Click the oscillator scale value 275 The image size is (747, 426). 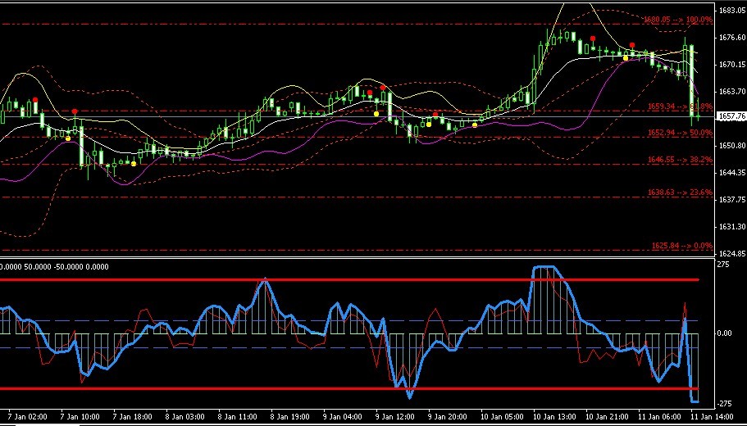click(723, 264)
